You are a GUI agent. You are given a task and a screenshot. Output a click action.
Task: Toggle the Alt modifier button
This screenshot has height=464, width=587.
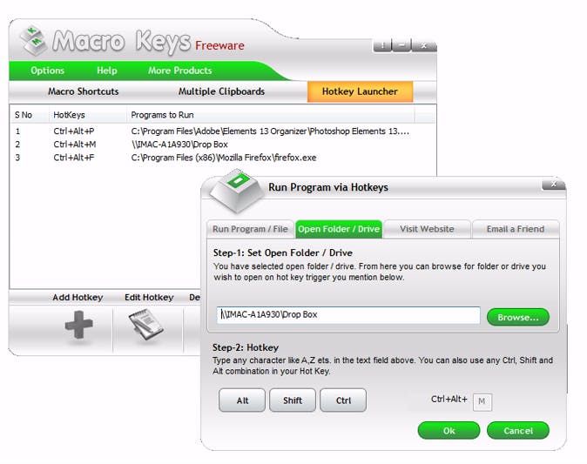pyautogui.click(x=242, y=400)
